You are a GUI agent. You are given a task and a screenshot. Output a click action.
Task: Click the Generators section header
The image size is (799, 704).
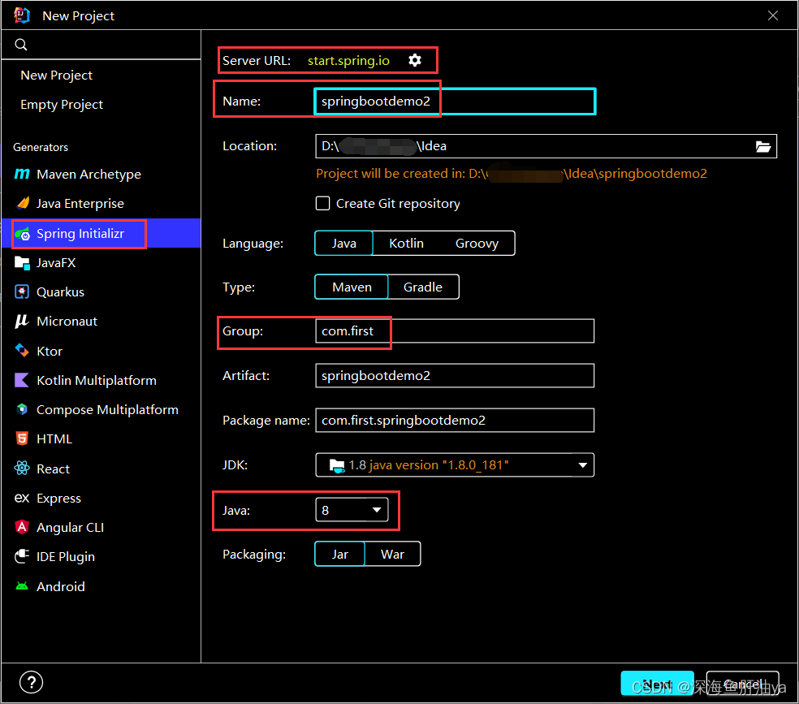[x=41, y=147]
